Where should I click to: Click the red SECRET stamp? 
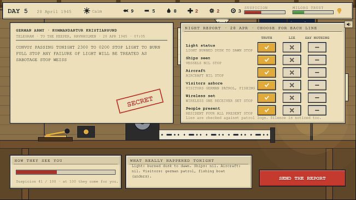pyautogui.click(x=139, y=101)
